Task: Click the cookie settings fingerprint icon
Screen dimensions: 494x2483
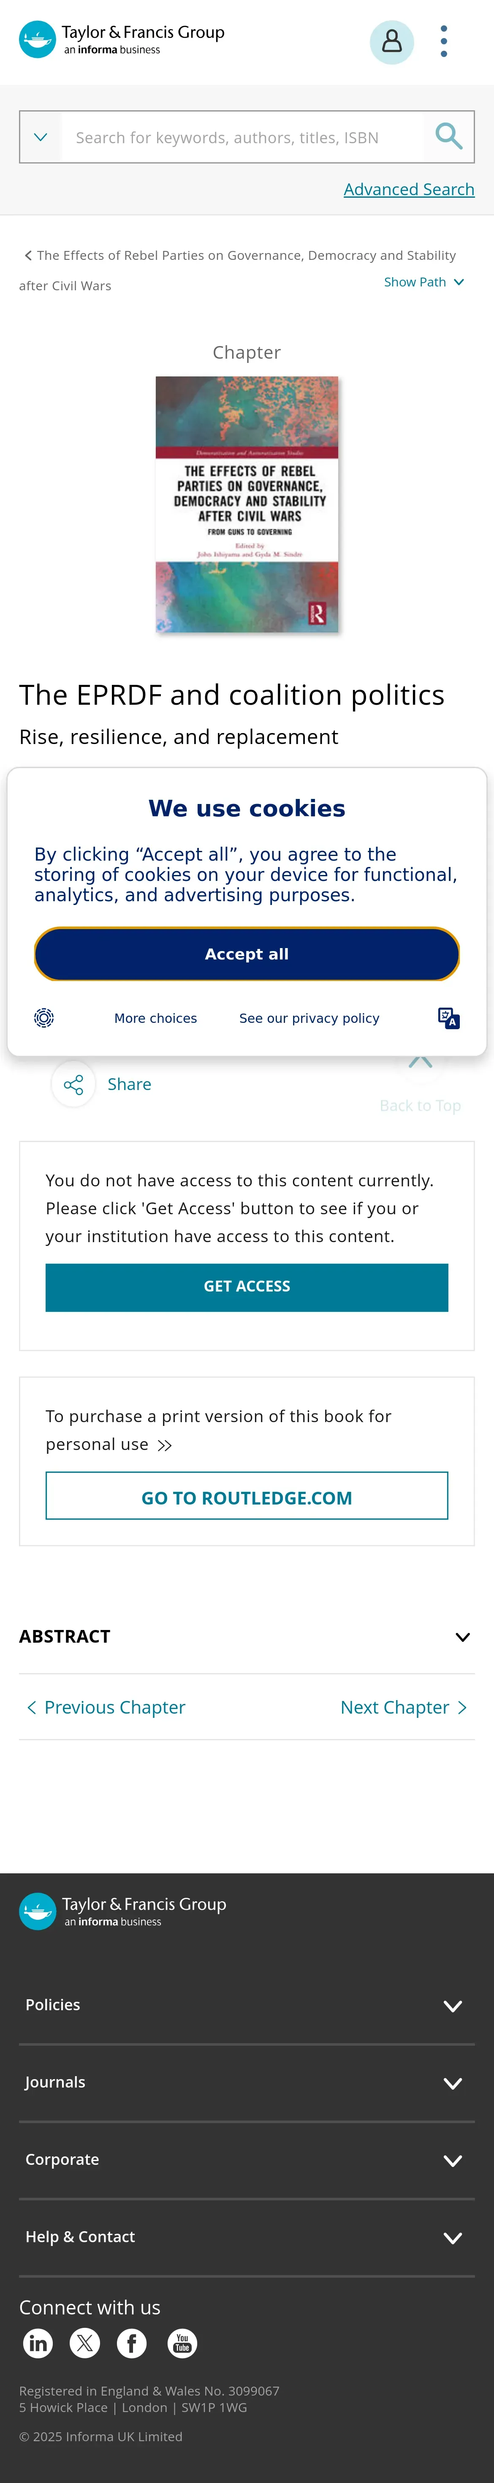Action: pos(44,1018)
